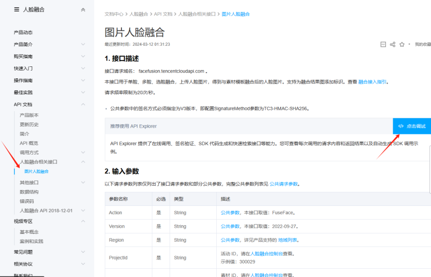Open 融合接入指引 link
431x277 pixels.
tap(372, 82)
